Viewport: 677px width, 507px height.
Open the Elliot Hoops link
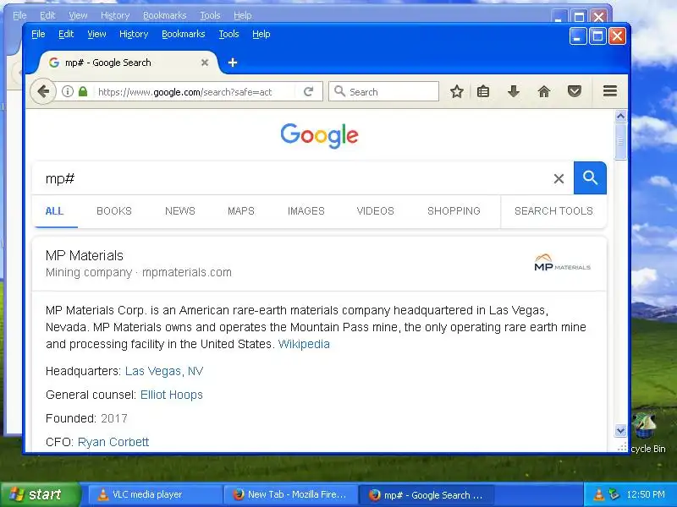[172, 395]
